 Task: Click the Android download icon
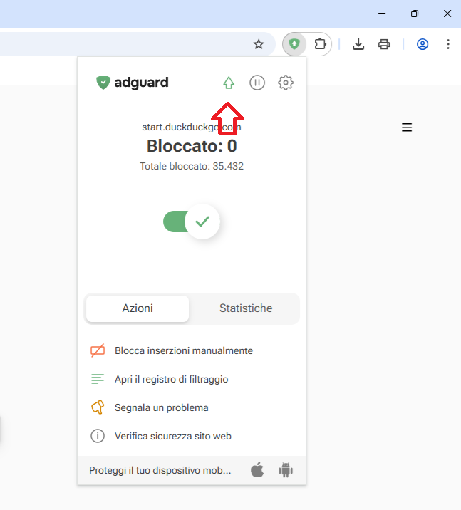[x=286, y=470]
